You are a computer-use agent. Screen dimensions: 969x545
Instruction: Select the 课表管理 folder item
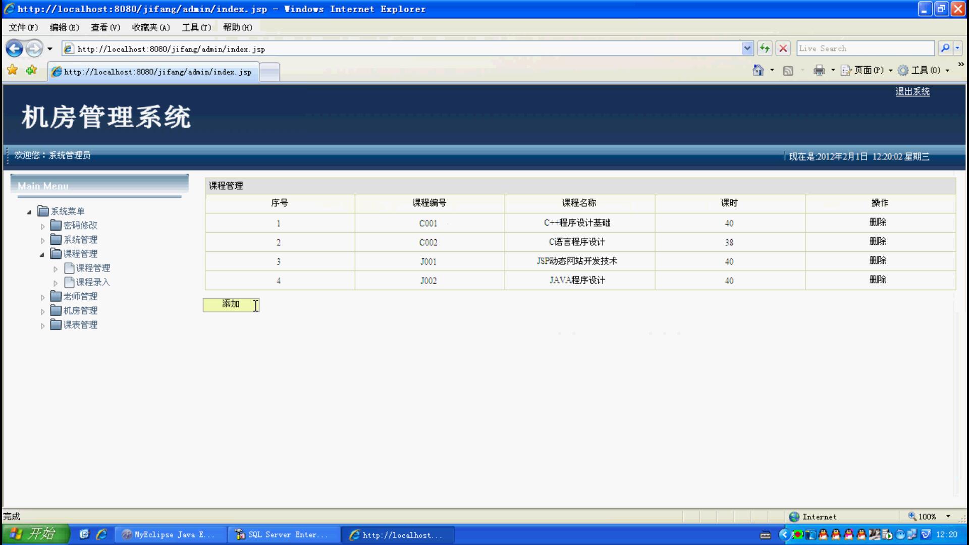point(74,325)
